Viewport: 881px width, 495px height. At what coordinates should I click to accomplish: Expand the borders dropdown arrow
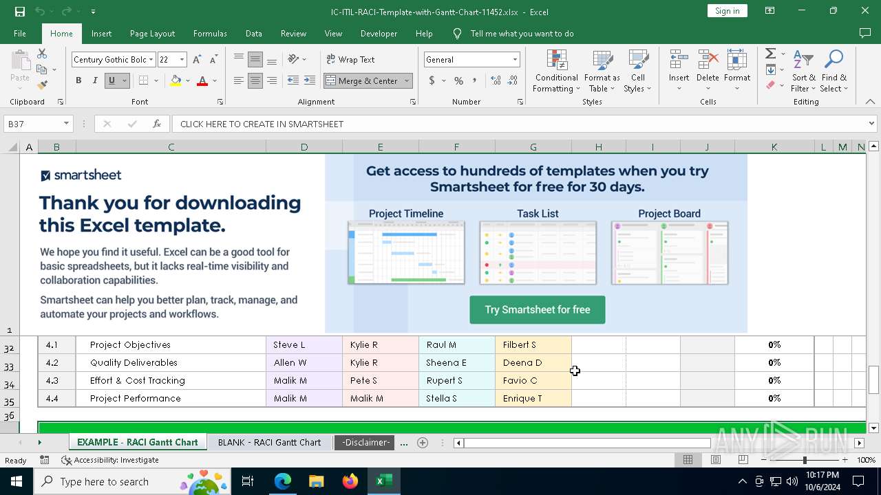pyautogui.click(x=156, y=80)
